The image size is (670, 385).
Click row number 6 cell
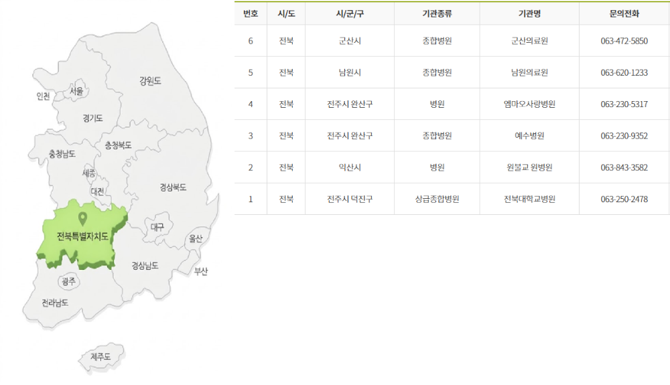coord(251,41)
